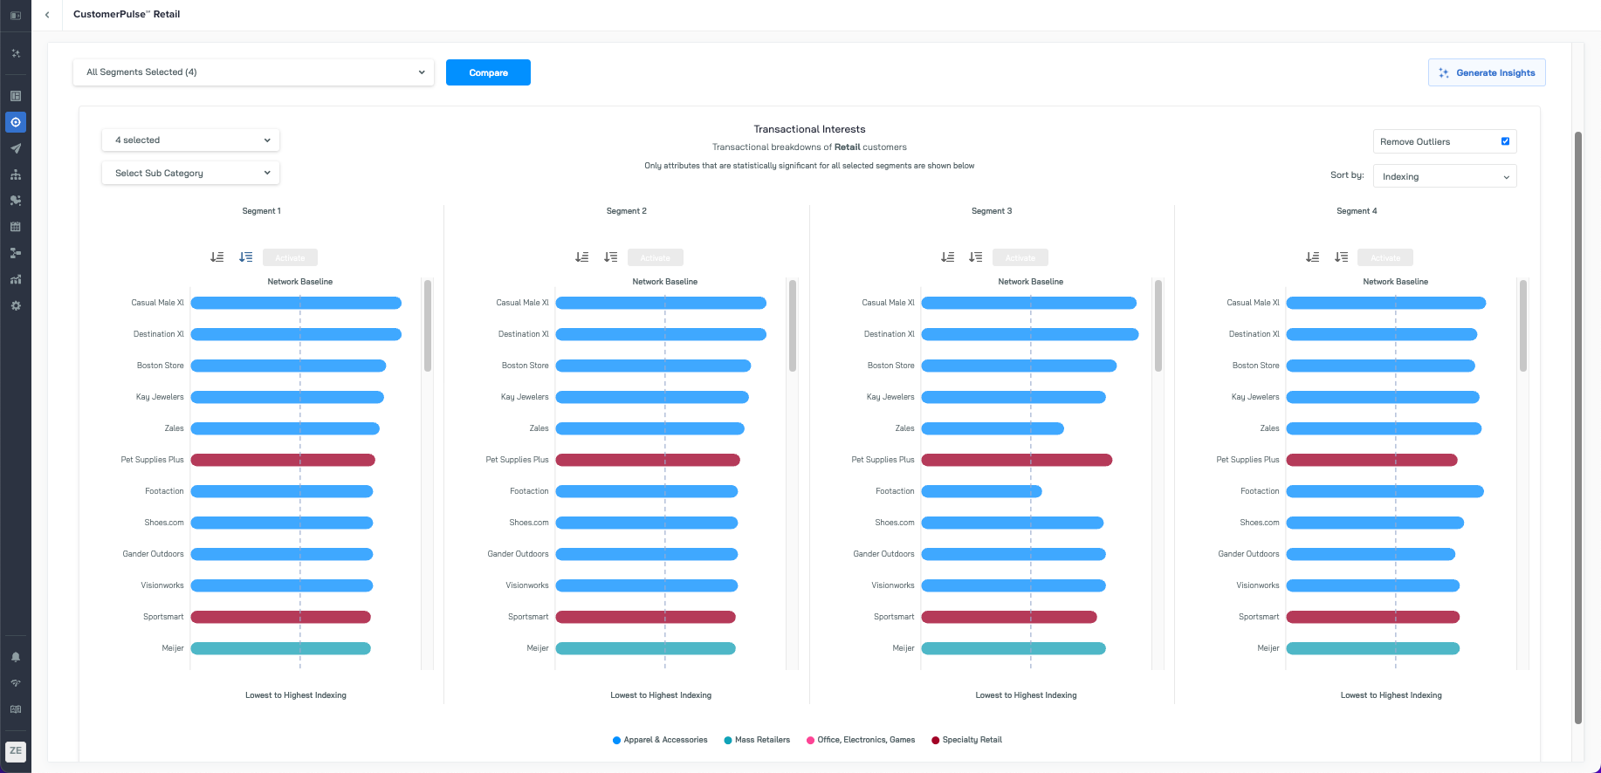Click the Activate button under Segment 3
The width and height of the screenshot is (1601, 773).
pyautogui.click(x=1020, y=258)
